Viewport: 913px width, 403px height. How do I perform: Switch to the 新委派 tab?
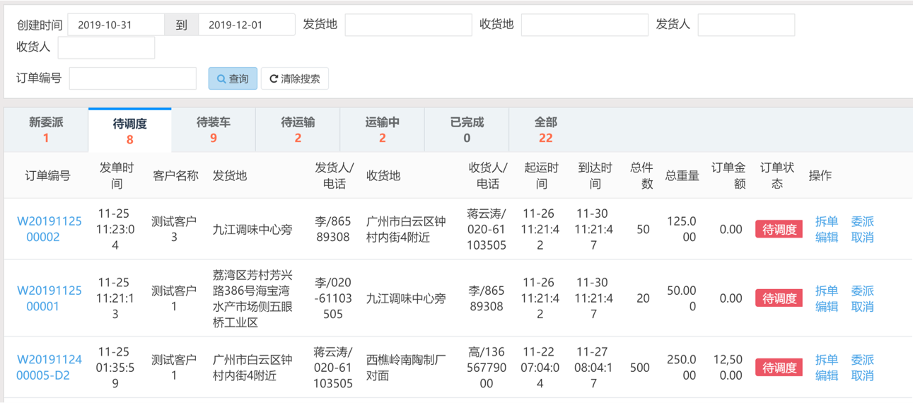(x=46, y=130)
